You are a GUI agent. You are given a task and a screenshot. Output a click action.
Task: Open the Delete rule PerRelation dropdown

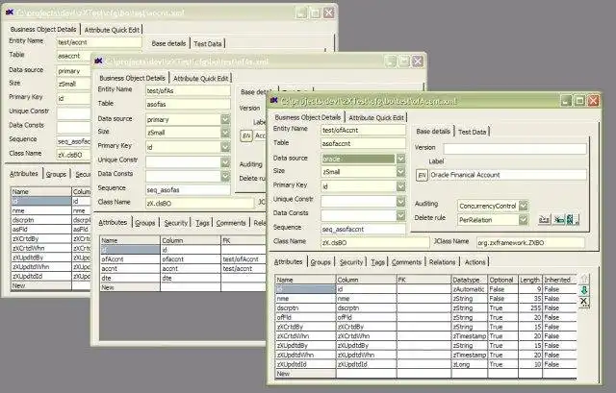coord(524,220)
